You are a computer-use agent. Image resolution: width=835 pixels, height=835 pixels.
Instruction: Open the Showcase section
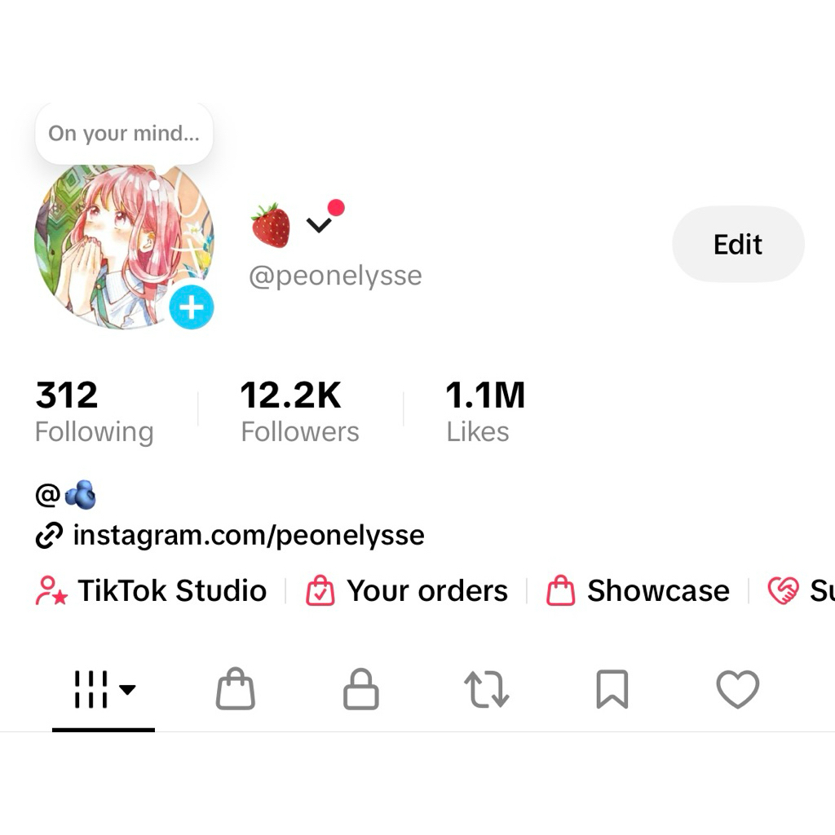tap(638, 590)
